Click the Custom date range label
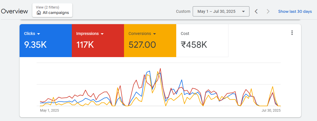The width and height of the screenshot is (317, 121). click(x=183, y=12)
